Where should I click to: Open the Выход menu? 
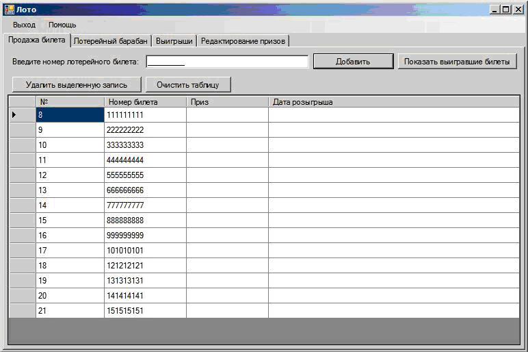coord(24,25)
